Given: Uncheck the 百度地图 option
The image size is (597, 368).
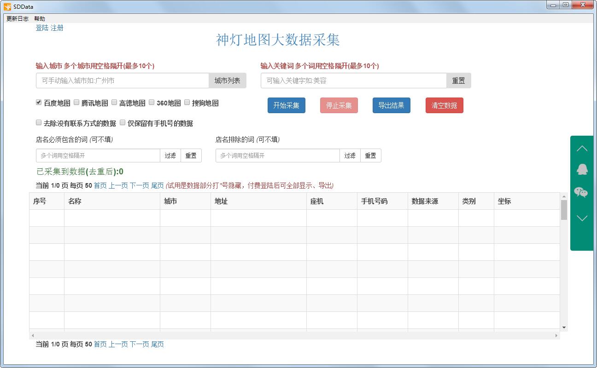Looking at the screenshot, I should tap(39, 102).
